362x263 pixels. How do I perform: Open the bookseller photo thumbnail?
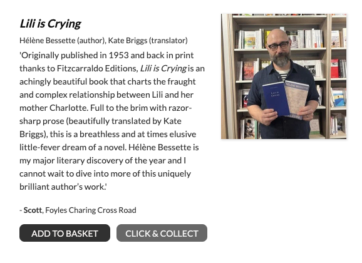(284, 76)
